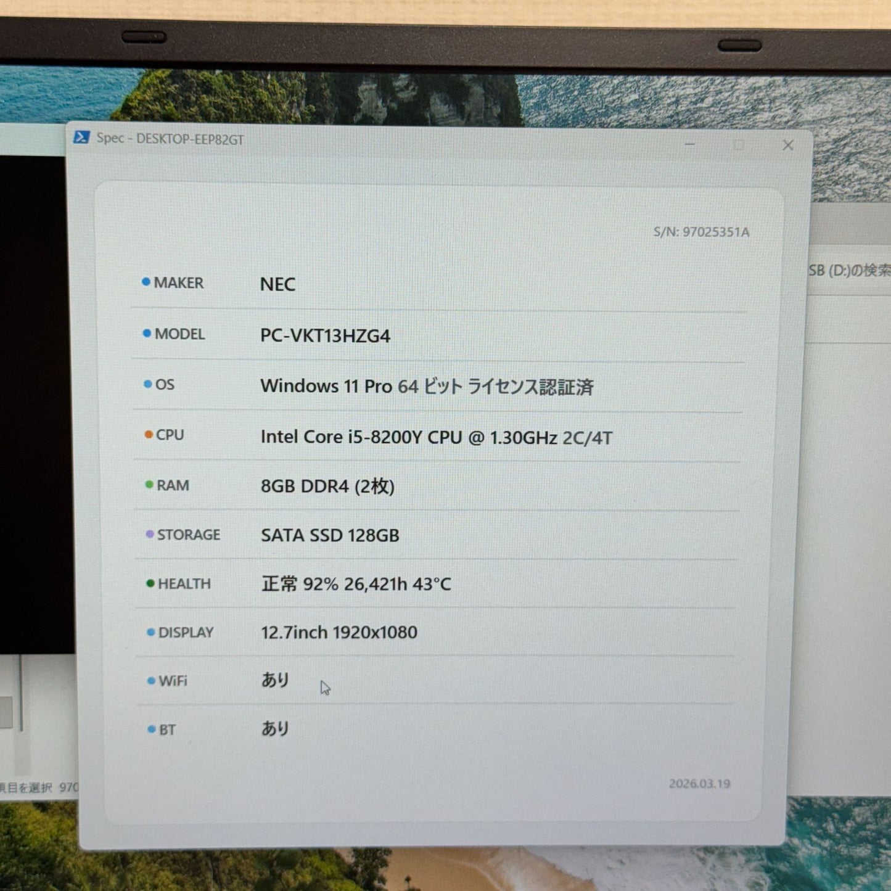Click the HEALTH label
891x891 pixels.
184,583
